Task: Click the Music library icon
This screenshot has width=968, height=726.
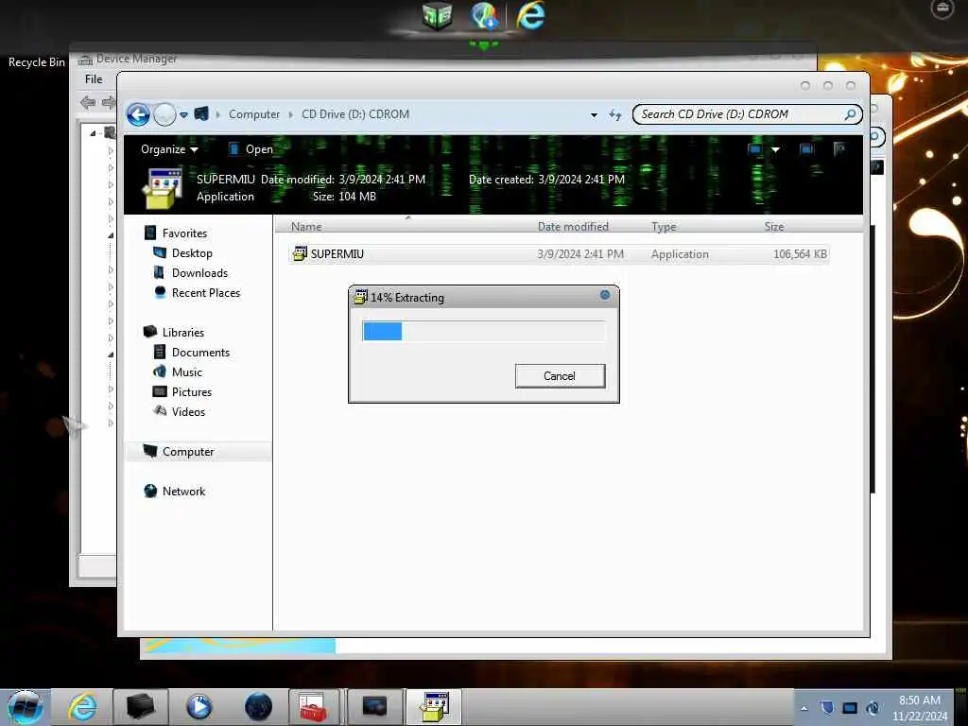Action: (159, 371)
